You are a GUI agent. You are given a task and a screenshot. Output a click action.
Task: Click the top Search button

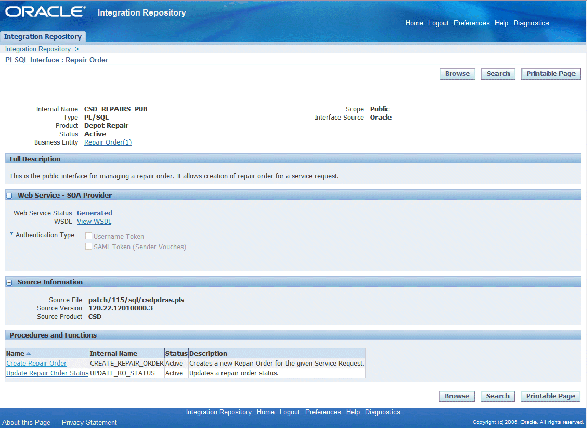498,74
